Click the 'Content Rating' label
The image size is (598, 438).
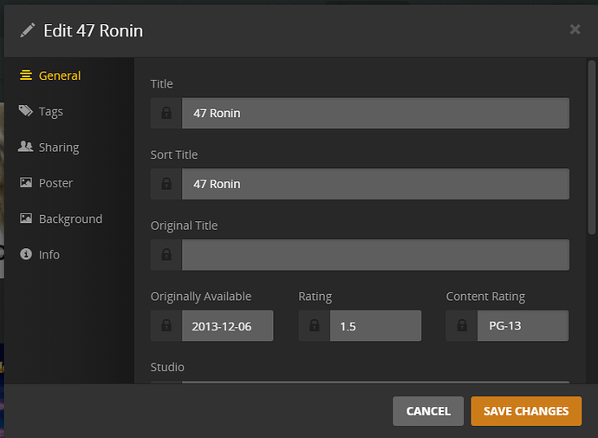485,297
